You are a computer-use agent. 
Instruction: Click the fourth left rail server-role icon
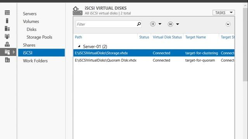[x=7, y=36]
